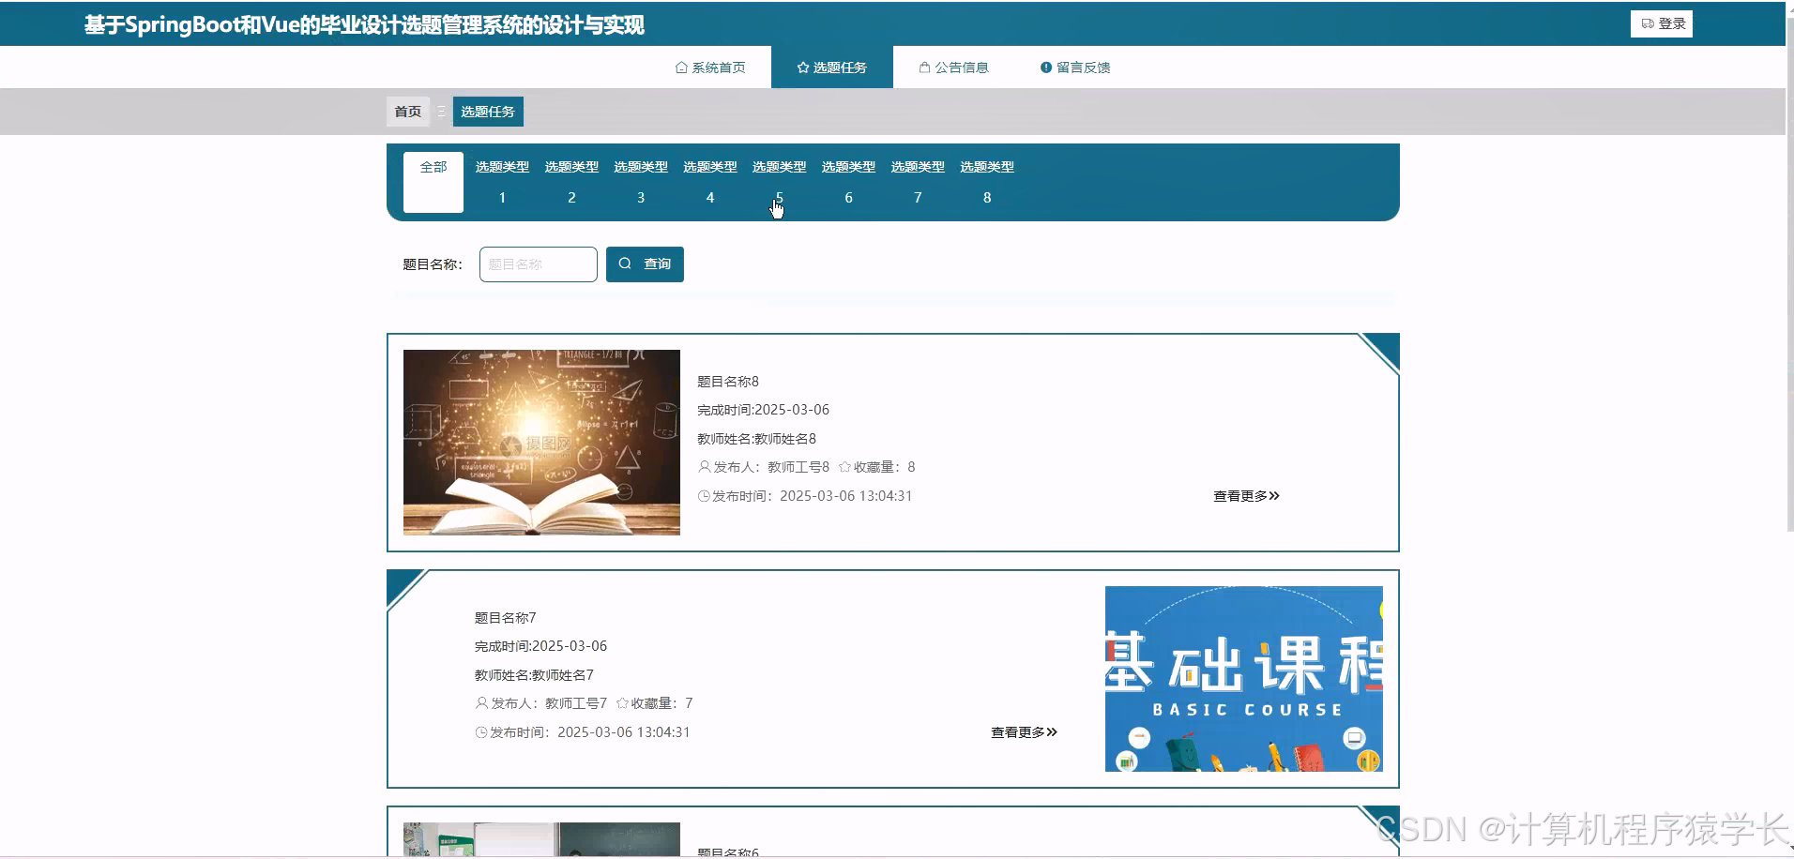Image resolution: width=1794 pixels, height=859 pixels.
Task: Click the star 收藏量 icon on 题目名称7
Action: coord(620,702)
